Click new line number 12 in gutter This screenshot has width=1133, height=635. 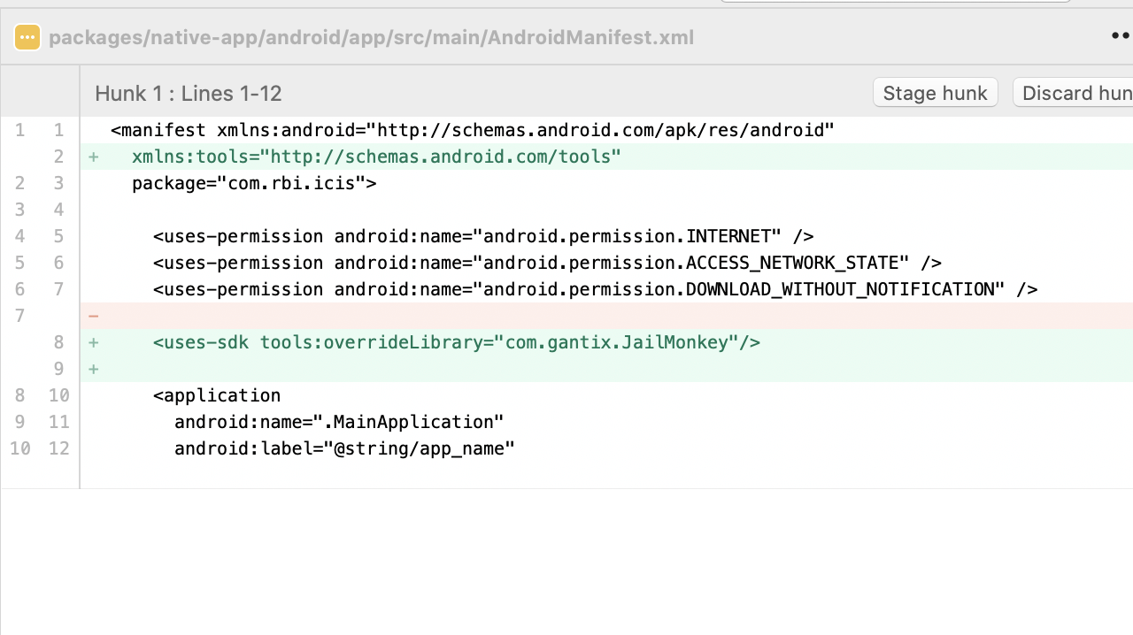coord(58,448)
